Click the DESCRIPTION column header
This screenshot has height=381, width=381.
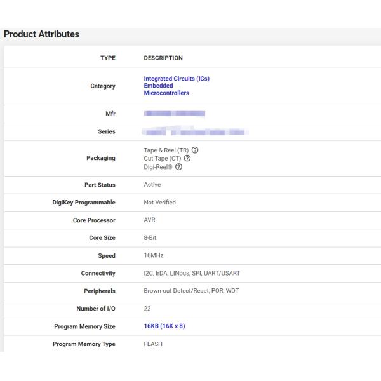163,58
